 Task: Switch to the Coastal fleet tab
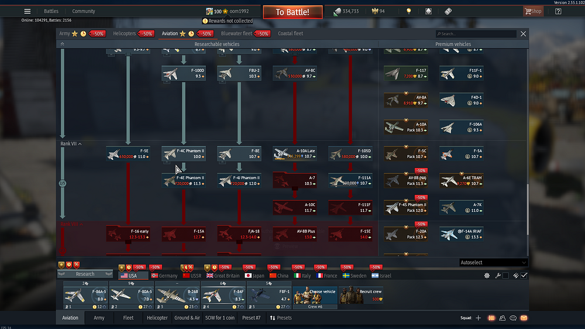(290, 33)
